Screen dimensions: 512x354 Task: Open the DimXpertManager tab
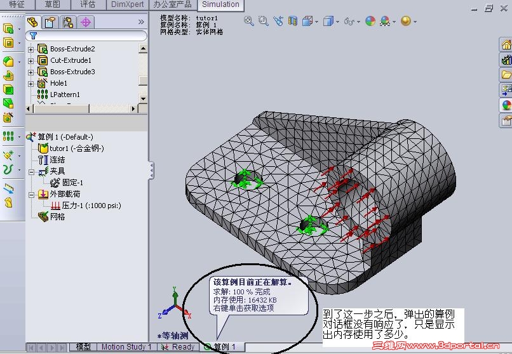(x=86, y=22)
